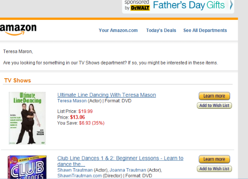
Task: Click the DeWalt sponsor logo
Action: [140, 8]
